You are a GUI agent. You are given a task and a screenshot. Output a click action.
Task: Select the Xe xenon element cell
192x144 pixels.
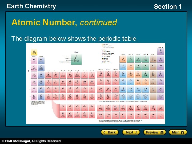[161, 82]
